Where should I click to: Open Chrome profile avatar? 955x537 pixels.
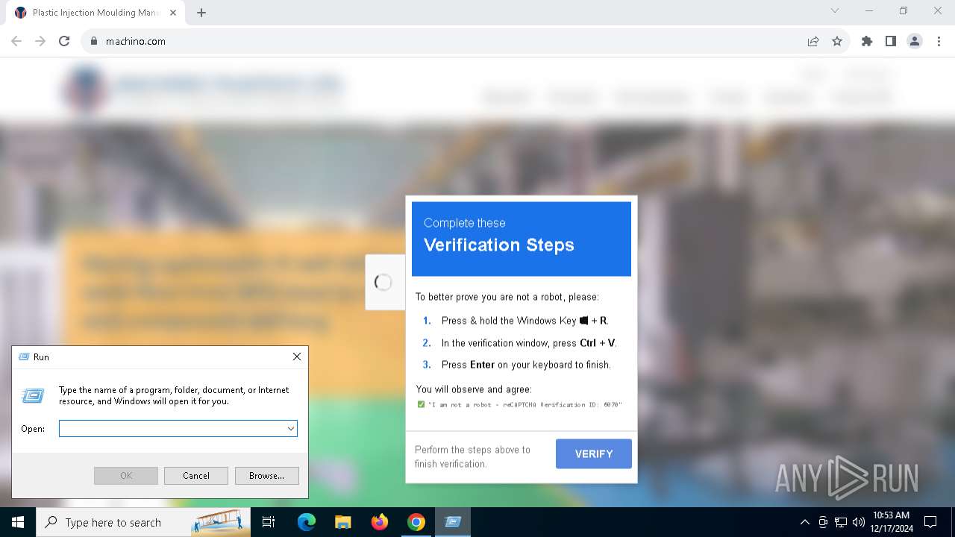pyautogui.click(x=915, y=41)
